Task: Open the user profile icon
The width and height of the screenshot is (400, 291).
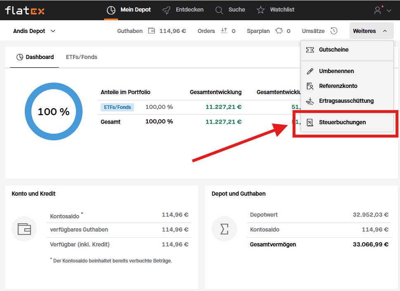Action: click(378, 10)
